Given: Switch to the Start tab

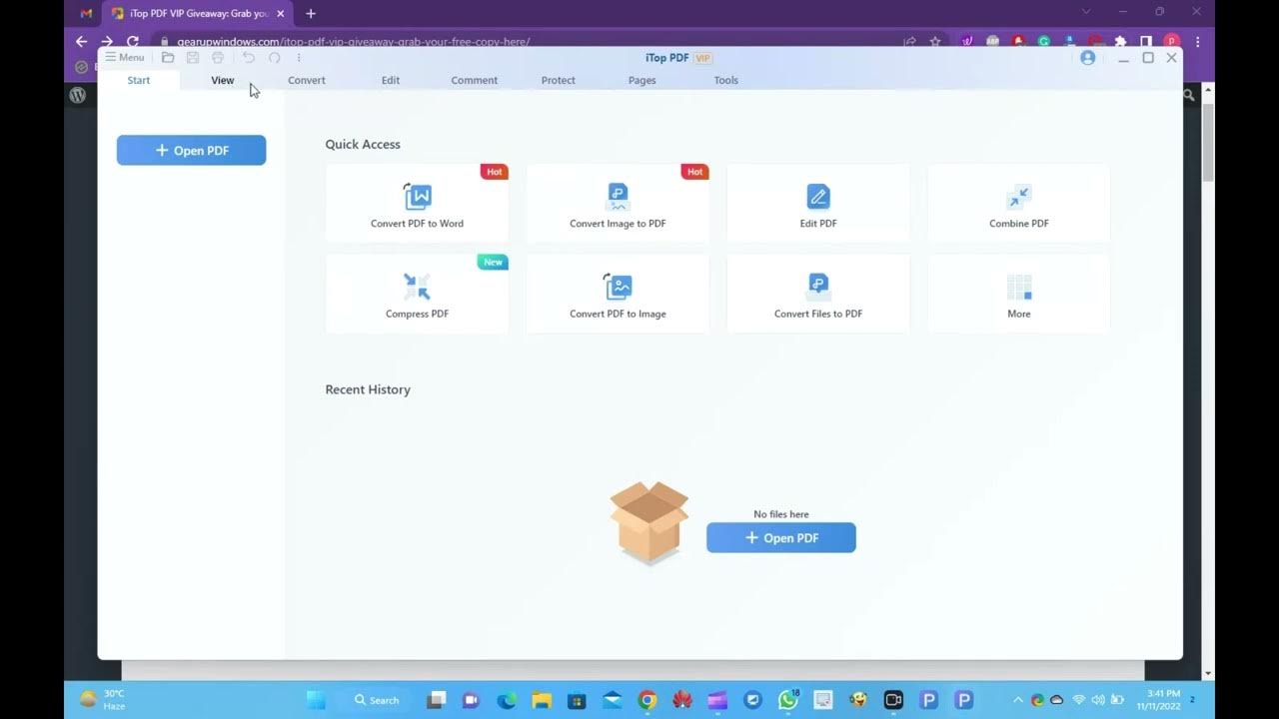Looking at the screenshot, I should point(139,80).
